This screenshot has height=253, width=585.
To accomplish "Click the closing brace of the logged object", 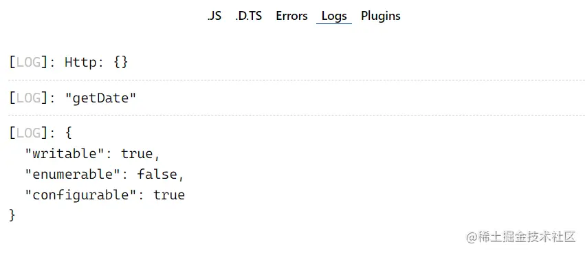I will (12, 215).
